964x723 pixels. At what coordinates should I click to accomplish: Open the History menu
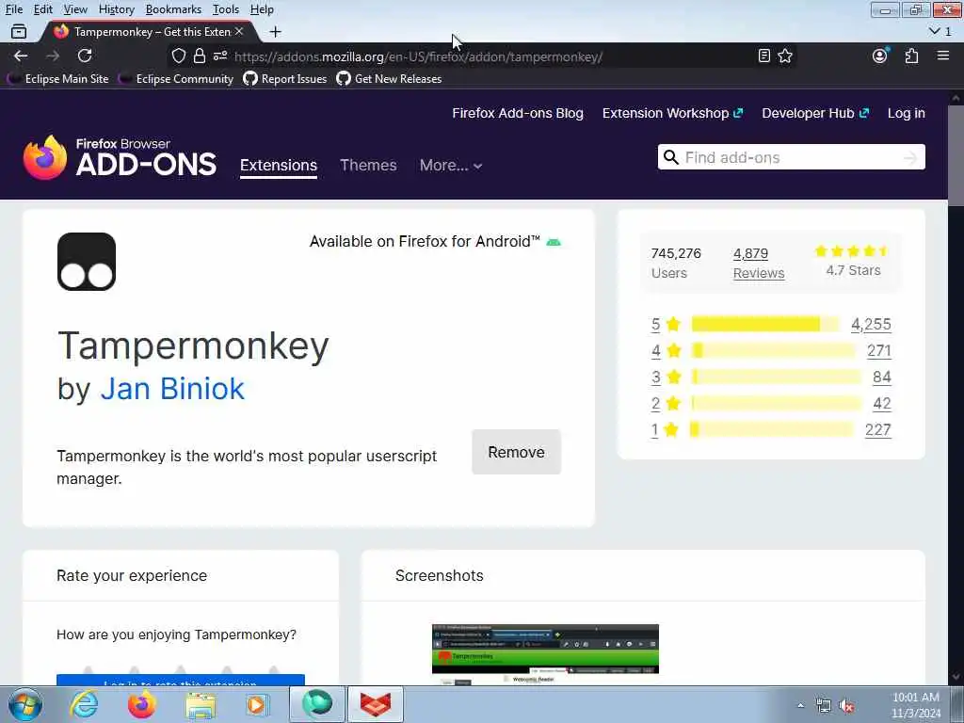pos(116,9)
